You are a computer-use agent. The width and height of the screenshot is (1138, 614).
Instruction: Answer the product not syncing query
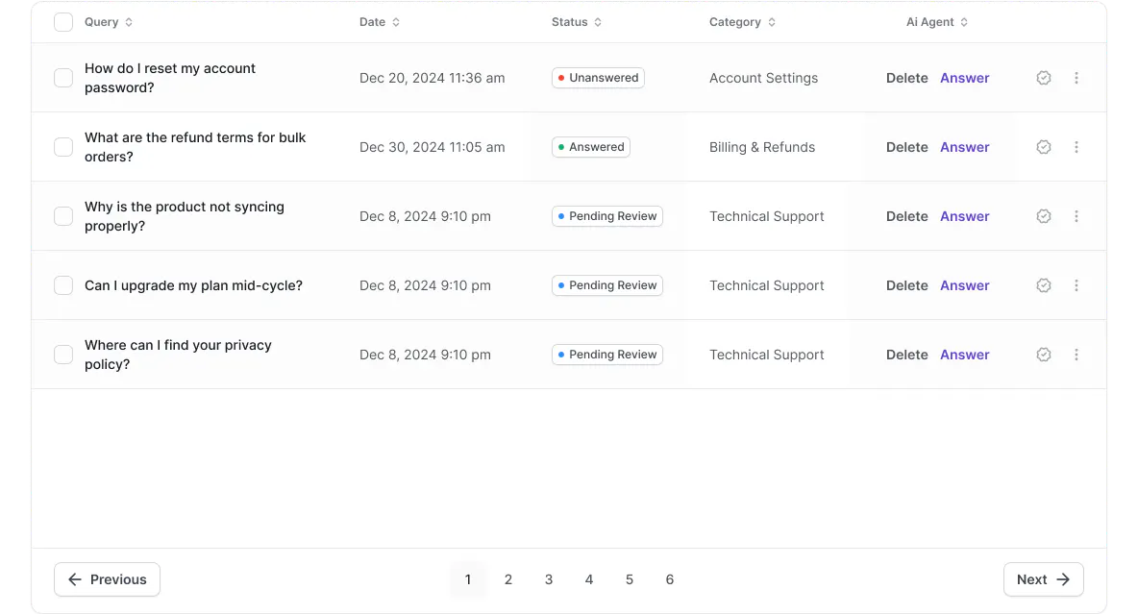[965, 216]
